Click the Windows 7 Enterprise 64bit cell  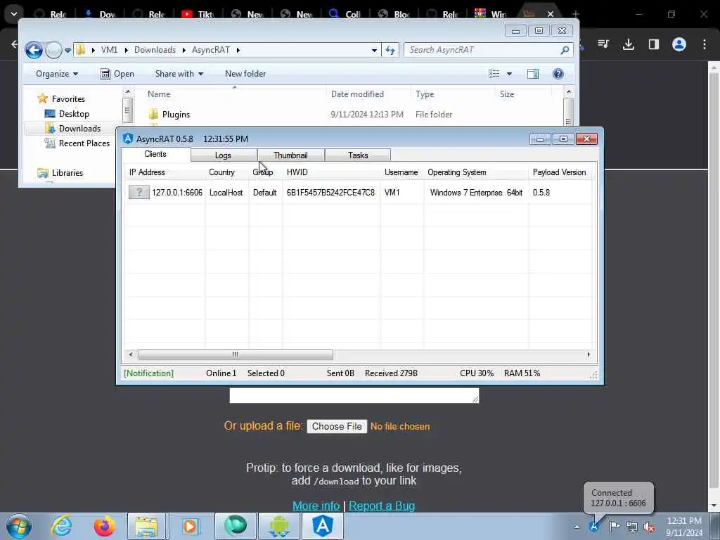(476, 193)
